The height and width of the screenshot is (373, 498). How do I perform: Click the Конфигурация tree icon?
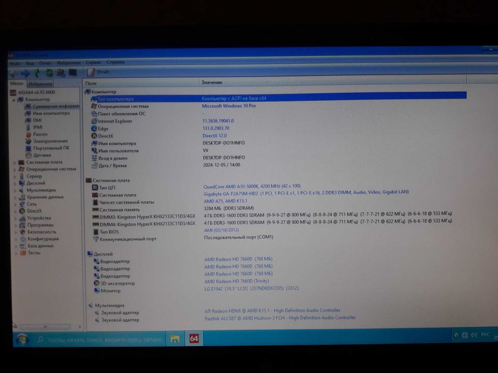(23, 239)
